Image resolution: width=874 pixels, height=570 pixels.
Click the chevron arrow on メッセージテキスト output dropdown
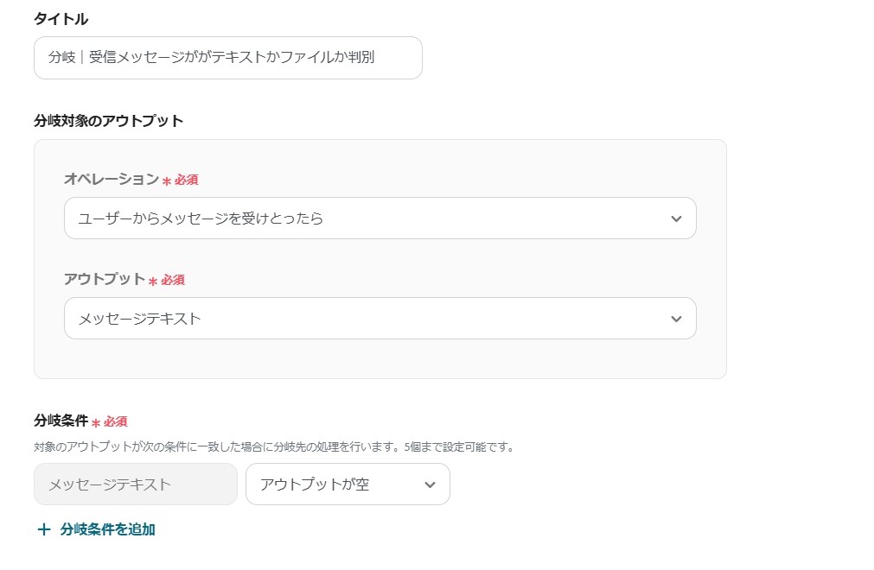click(x=676, y=319)
